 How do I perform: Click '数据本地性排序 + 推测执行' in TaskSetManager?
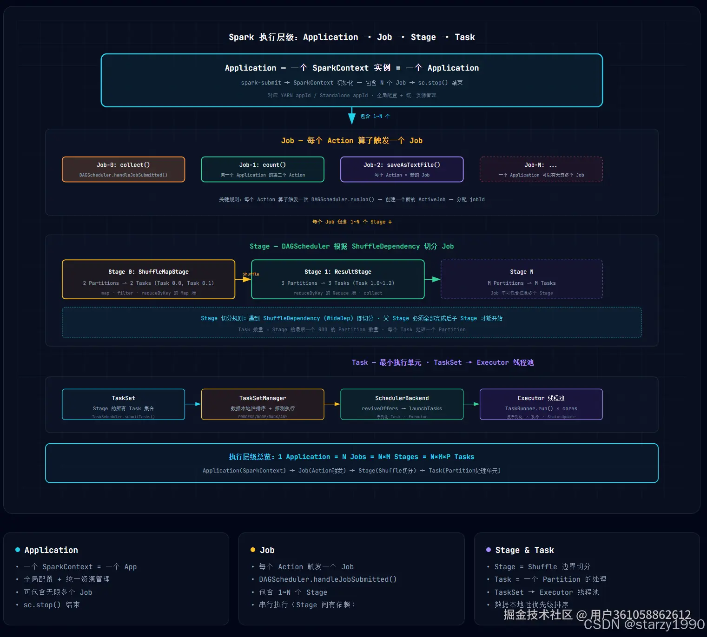pyautogui.click(x=263, y=408)
